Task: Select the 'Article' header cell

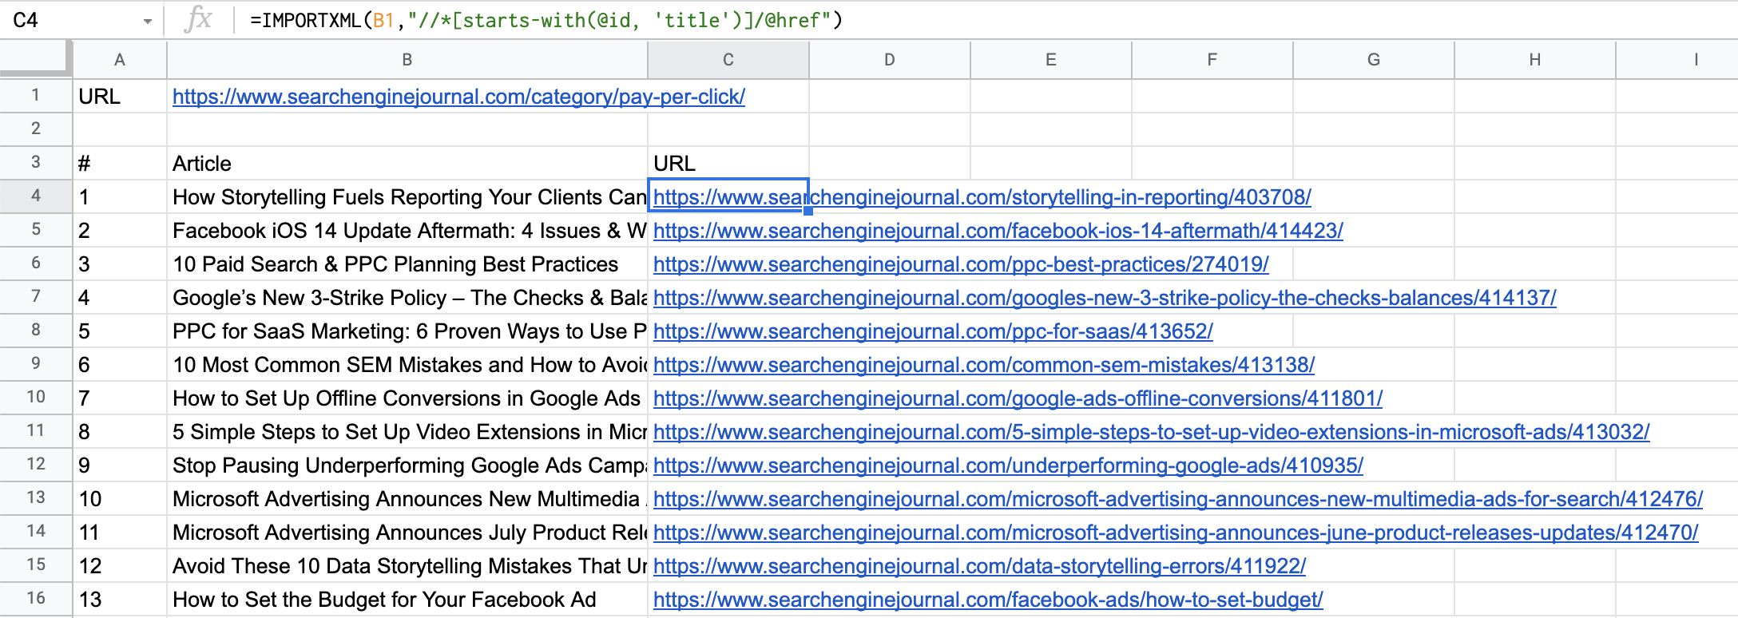Action: 407,163
